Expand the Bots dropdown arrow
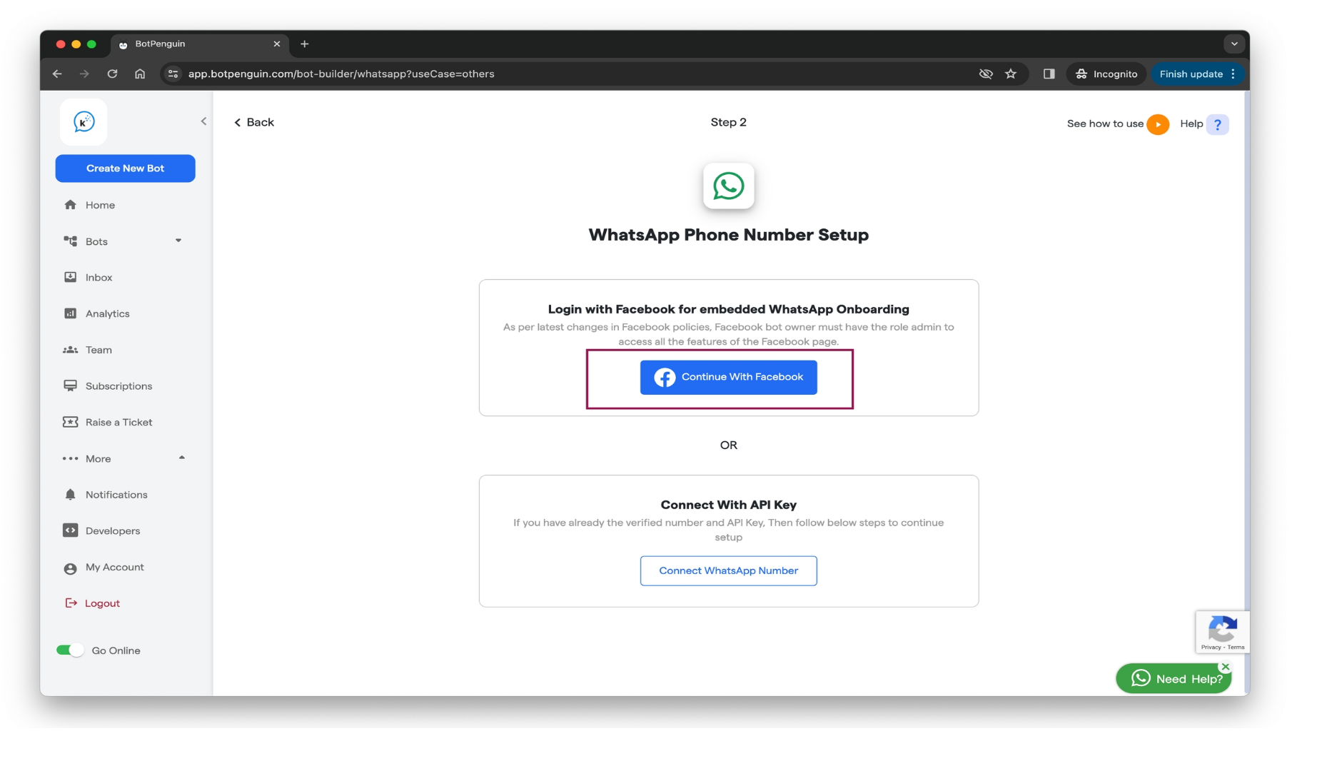 pyautogui.click(x=178, y=241)
